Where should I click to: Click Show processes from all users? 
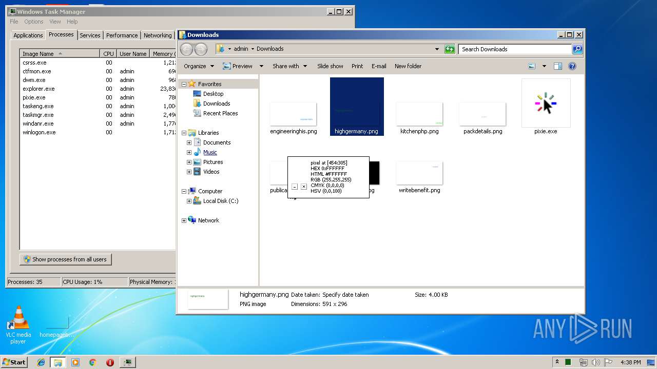pyautogui.click(x=66, y=259)
